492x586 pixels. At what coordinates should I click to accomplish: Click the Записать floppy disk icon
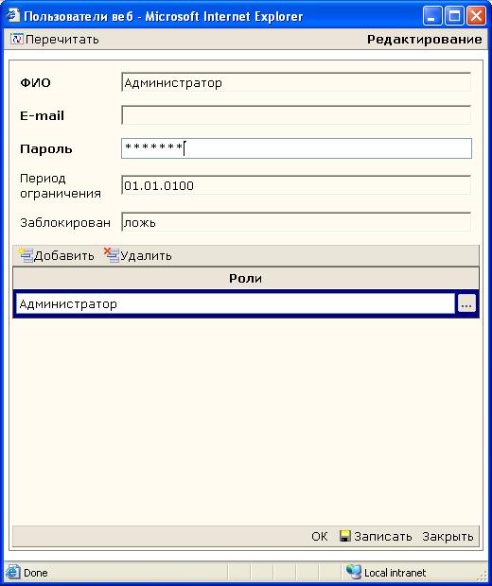pyautogui.click(x=345, y=536)
